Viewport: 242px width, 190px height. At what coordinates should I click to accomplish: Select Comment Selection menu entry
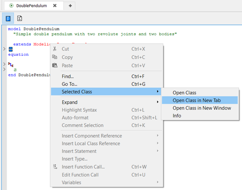[x=107, y=125]
